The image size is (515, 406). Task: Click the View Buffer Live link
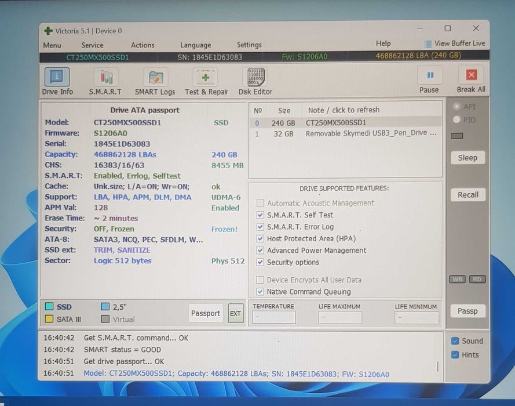click(459, 43)
